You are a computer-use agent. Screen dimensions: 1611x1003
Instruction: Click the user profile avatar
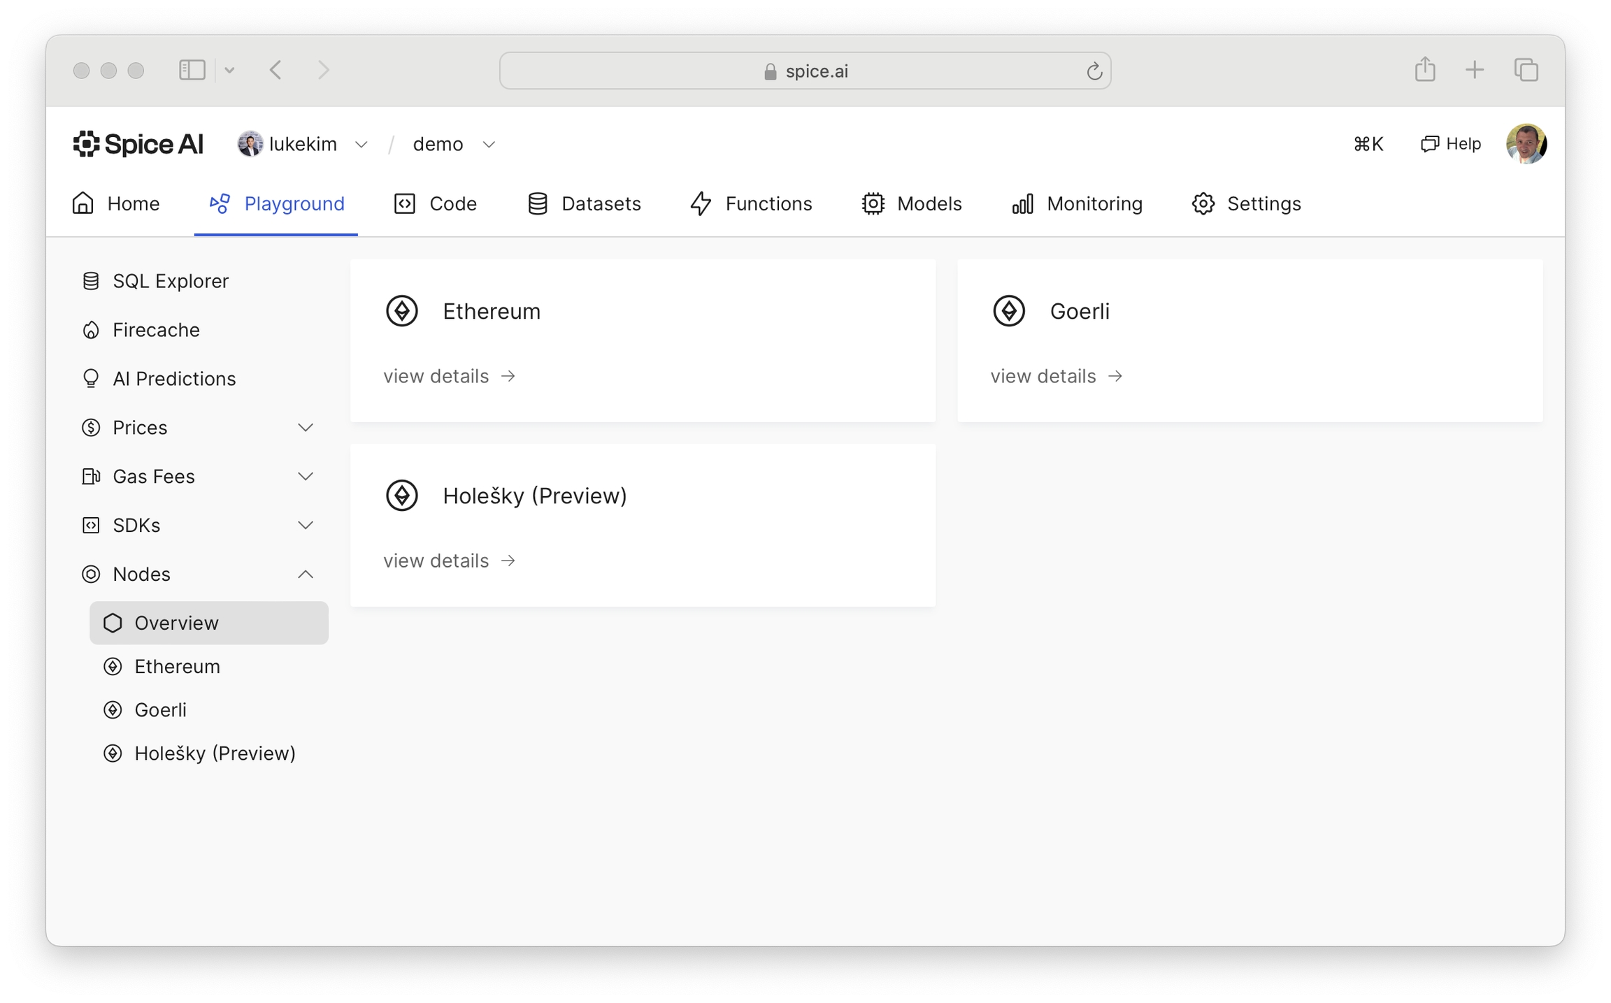click(x=1526, y=144)
